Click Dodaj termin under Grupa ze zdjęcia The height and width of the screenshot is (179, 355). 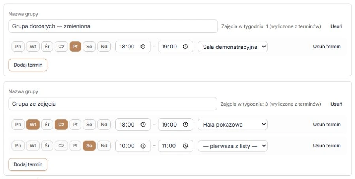pos(28,164)
